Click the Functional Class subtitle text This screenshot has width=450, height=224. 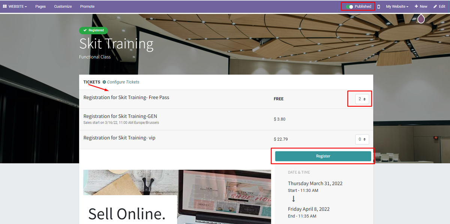click(x=95, y=57)
